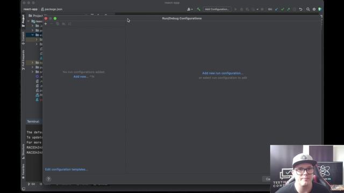Open IDE settings gear icon
This screenshot has width=344, height=193.
314,9
